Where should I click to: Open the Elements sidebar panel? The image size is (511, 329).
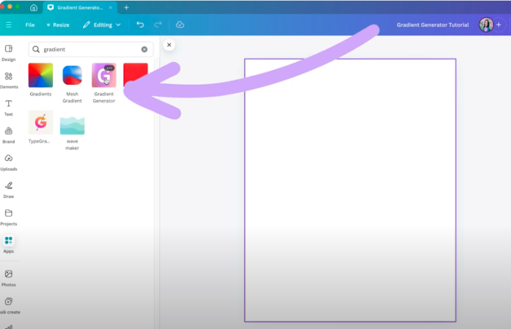[9, 80]
